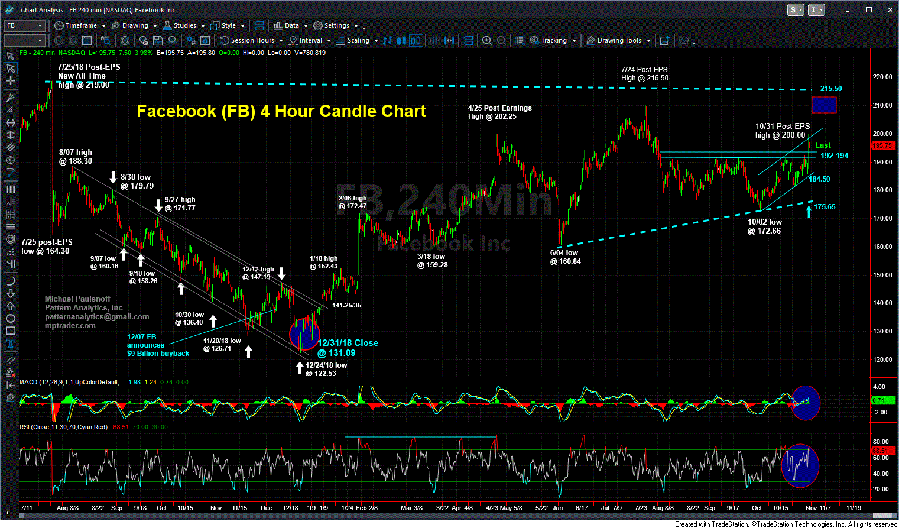Select the three vertical bars drawing tool
Image resolution: width=899 pixels, height=528 pixels.
pos(10,189)
